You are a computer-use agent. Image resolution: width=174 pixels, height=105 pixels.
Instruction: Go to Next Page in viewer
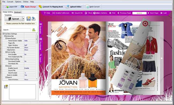pyautogui.click(x=153, y=13)
